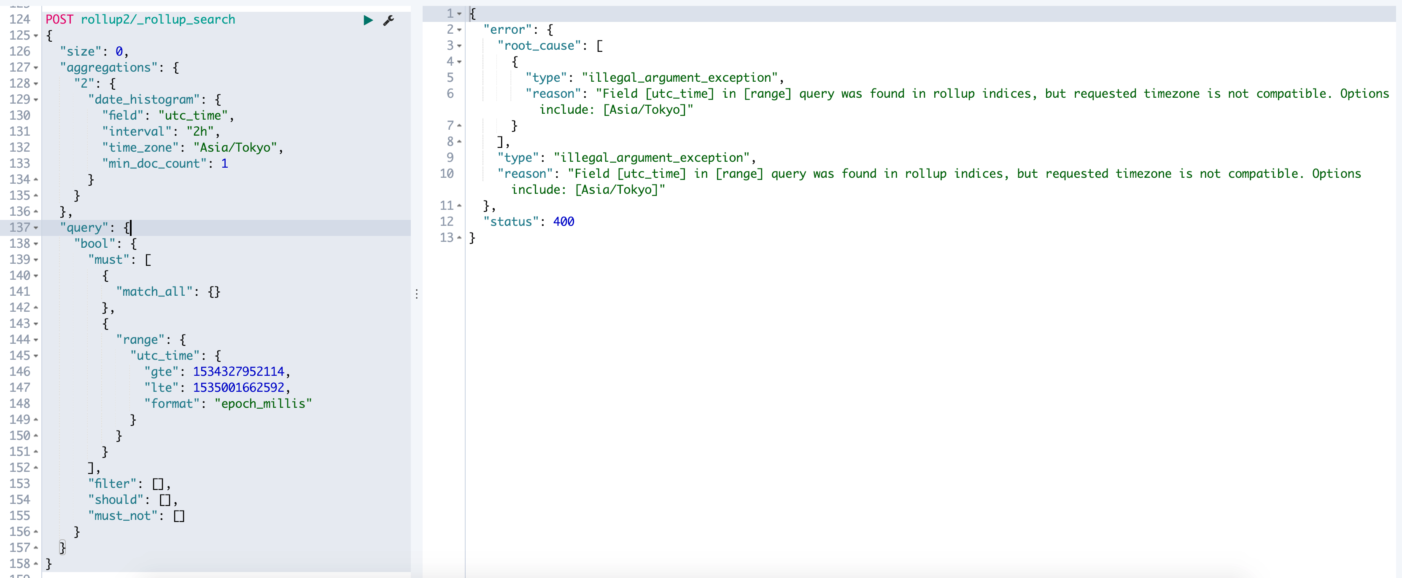This screenshot has height=578, width=1402.
Task: Open the wrench request options menu
Action: click(x=388, y=21)
